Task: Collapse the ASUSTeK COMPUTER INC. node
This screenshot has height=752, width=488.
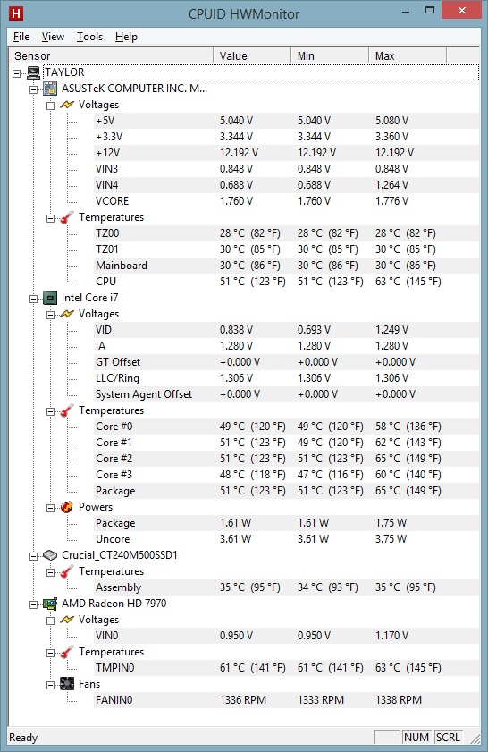Action: [x=34, y=89]
